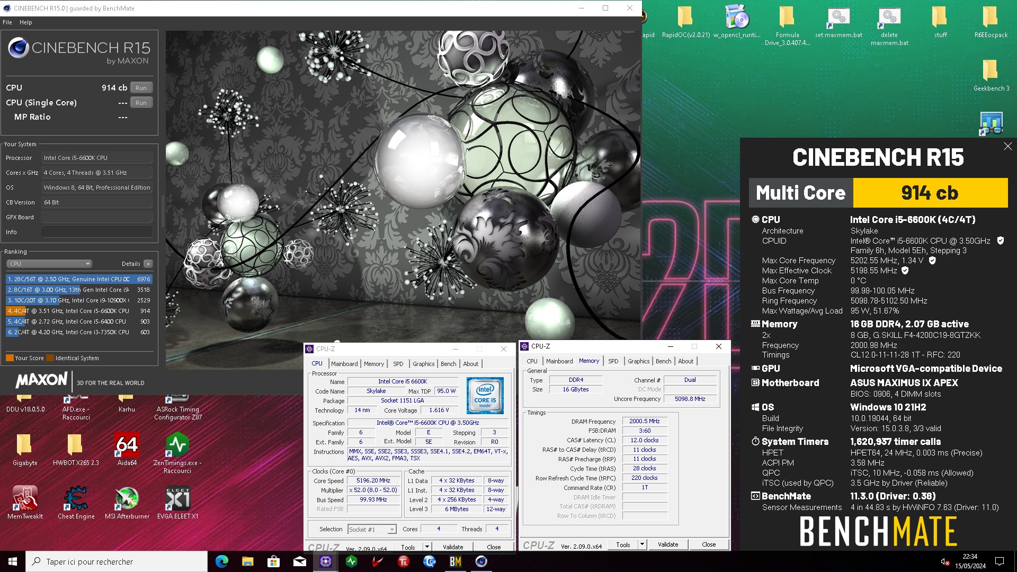Click the Windows Start button

[x=13, y=561]
